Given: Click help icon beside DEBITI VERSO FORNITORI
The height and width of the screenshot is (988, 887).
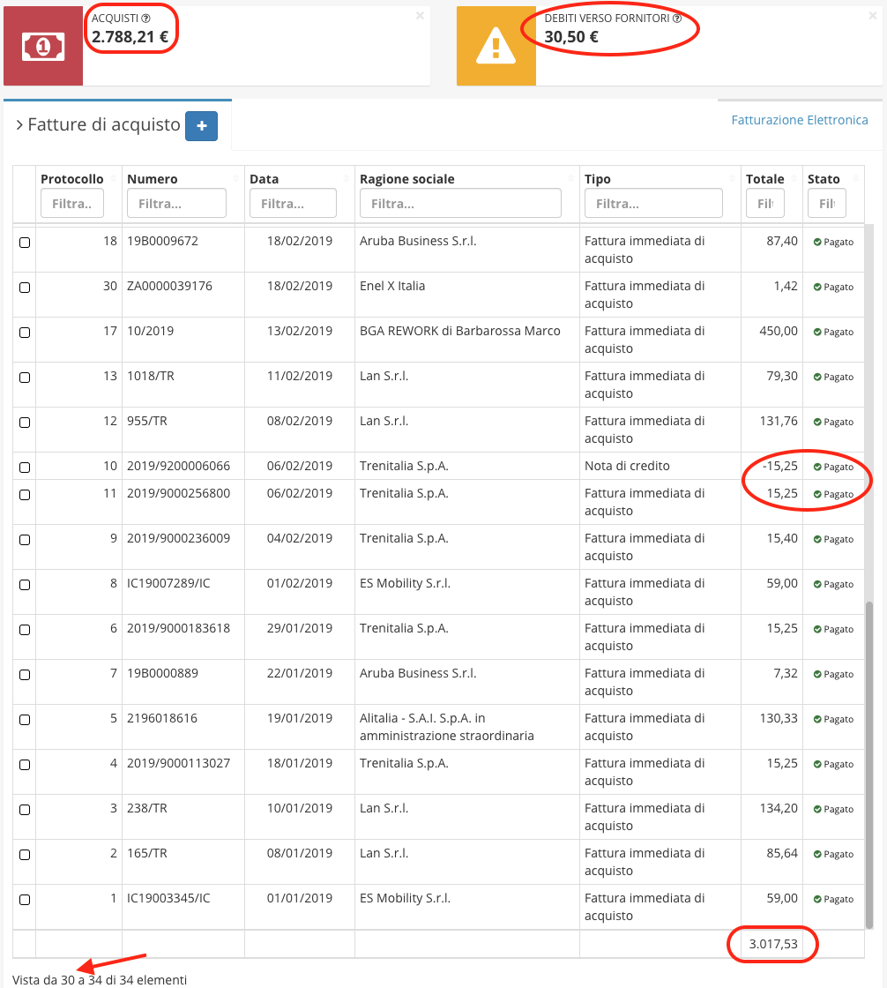Looking at the screenshot, I should click(677, 19).
